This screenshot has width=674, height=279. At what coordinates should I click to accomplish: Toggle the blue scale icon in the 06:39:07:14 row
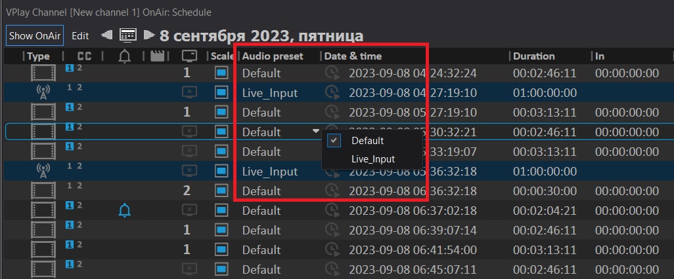pos(221,230)
